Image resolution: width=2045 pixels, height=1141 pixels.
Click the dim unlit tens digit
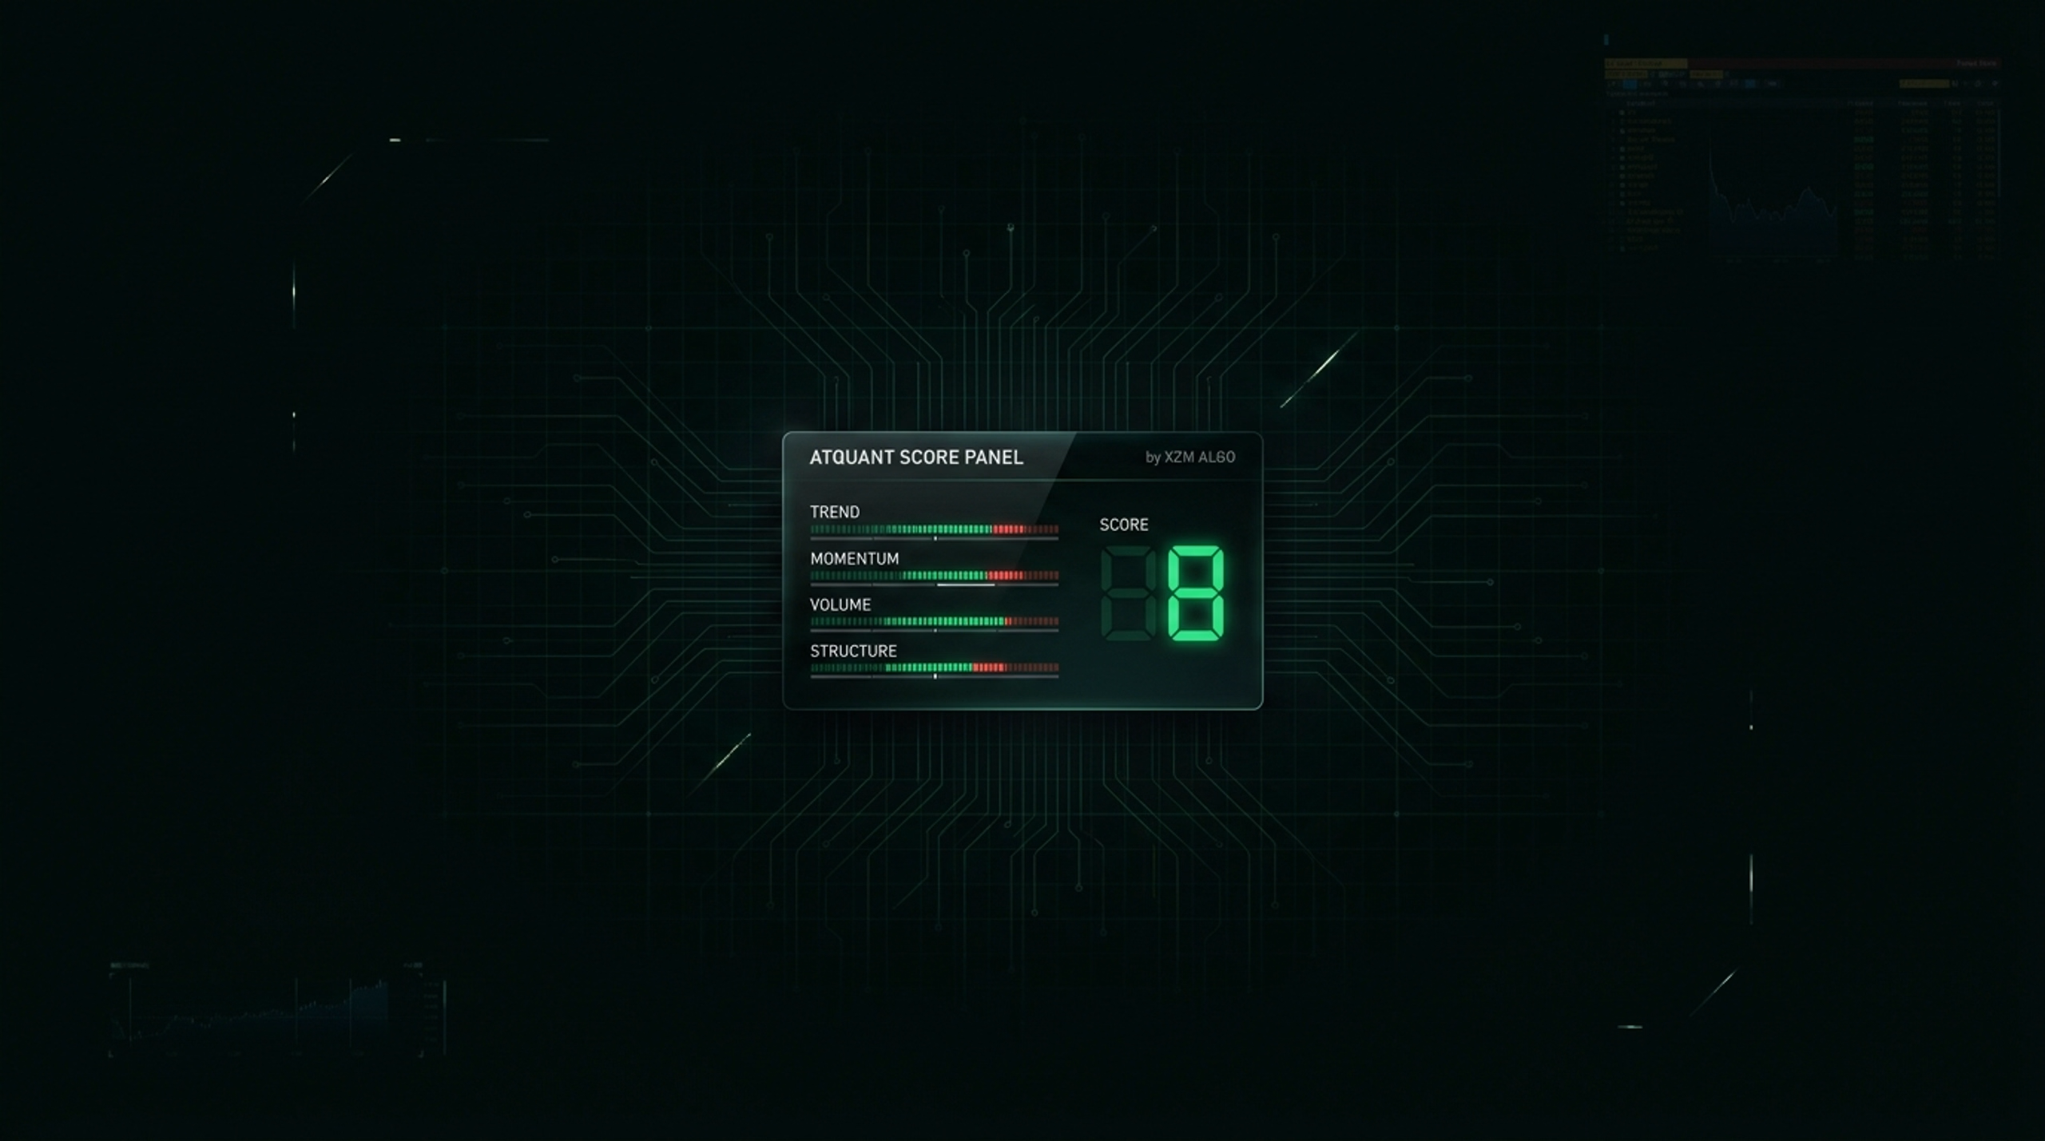click(1128, 593)
